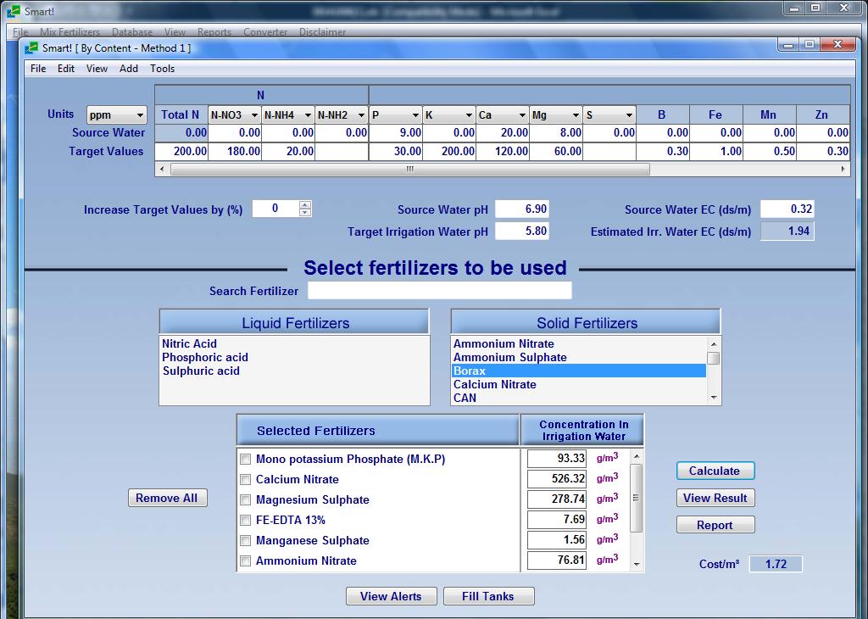Click the View Result button
The width and height of the screenshot is (868, 619).
tap(715, 498)
